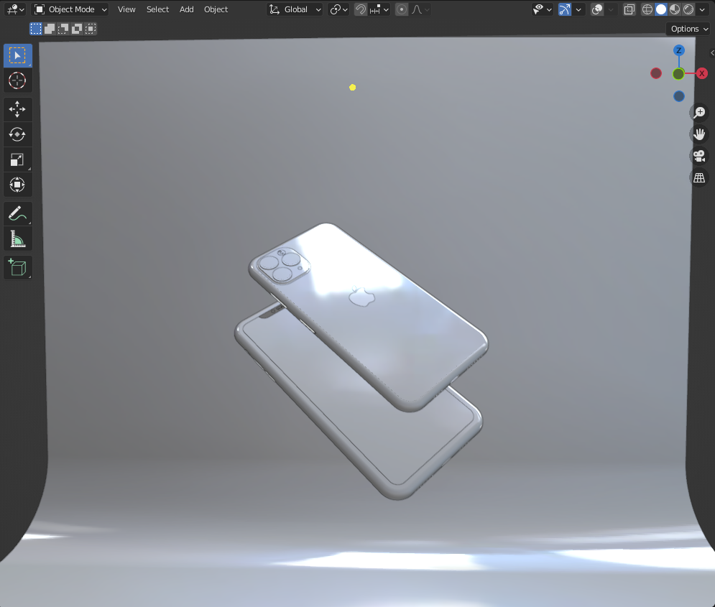Activate the combined Transform tool
The image size is (715, 607).
click(x=17, y=185)
